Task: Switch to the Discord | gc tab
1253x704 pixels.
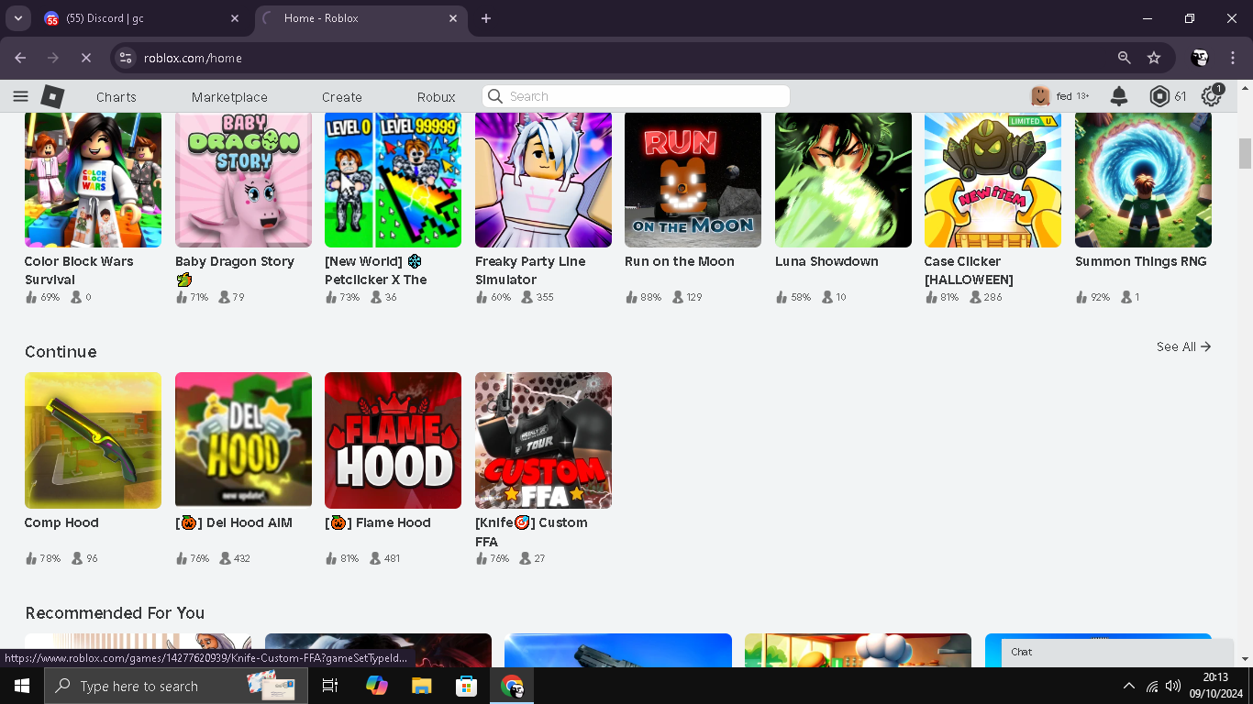Action: pyautogui.click(x=142, y=18)
